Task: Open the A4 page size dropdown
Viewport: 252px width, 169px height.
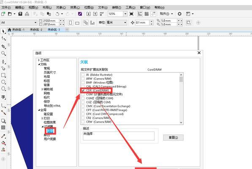Action: 35,22
